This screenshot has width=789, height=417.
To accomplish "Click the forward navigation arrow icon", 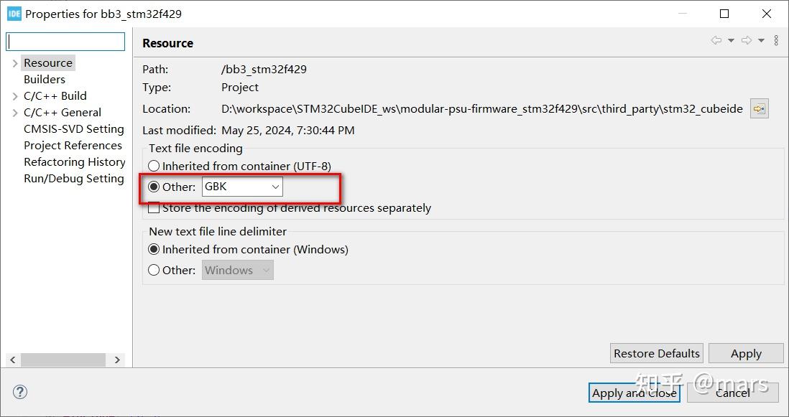I will 747,41.
